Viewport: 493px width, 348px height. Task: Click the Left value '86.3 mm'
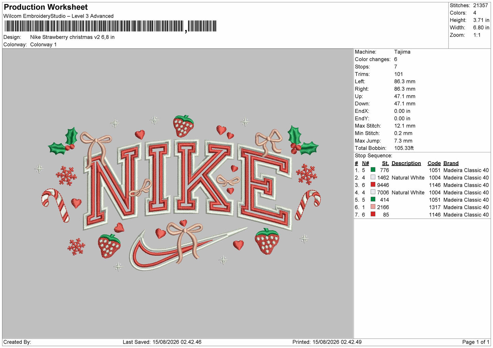(405, 81)
